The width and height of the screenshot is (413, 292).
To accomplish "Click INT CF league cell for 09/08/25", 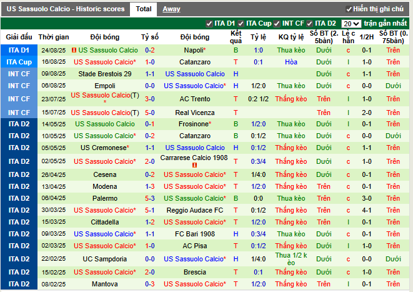I will click(x=19, y=74).
